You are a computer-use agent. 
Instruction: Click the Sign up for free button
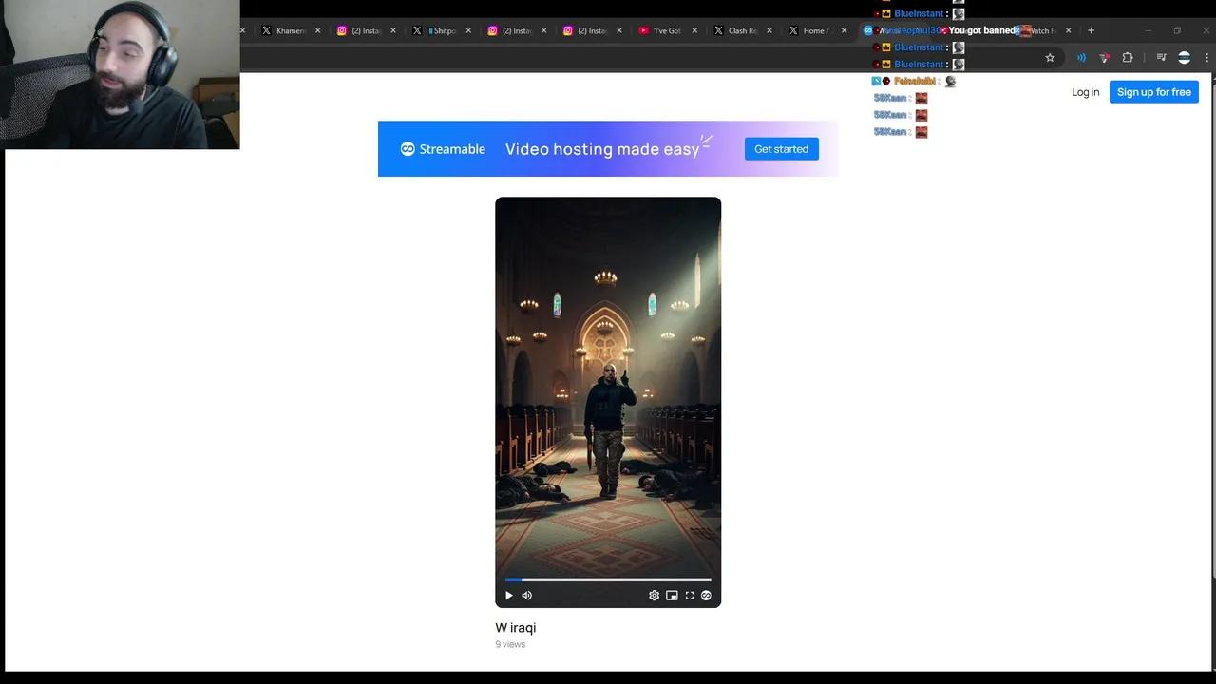(1154, 92)
